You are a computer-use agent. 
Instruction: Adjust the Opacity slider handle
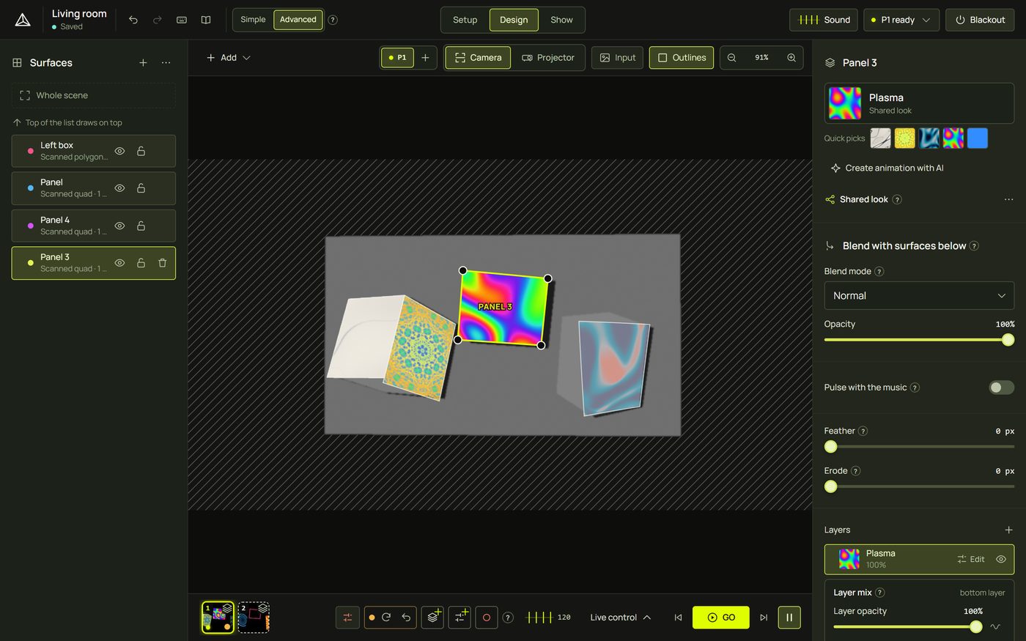click(x=1008, y=339)
